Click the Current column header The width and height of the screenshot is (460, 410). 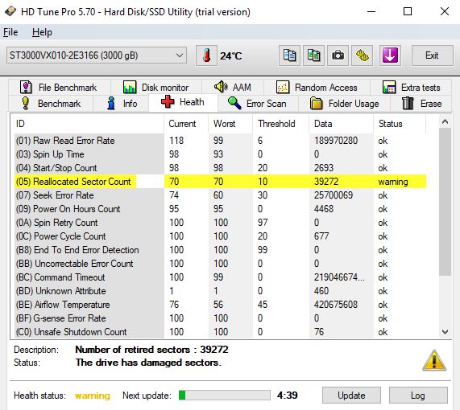[186, 124]
